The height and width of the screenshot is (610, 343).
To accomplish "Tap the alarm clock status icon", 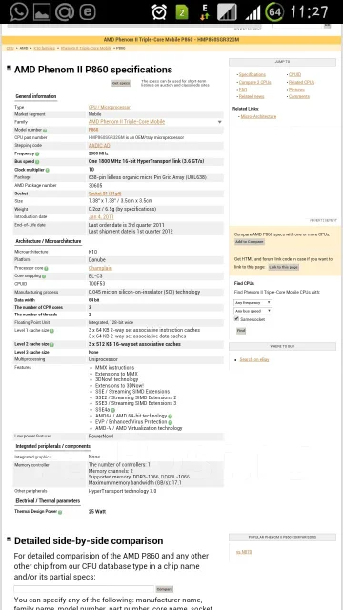I will click(x=159, y=12).
